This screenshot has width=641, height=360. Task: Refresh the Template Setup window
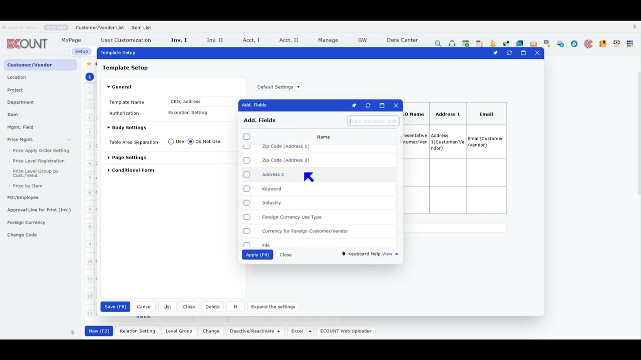point(509,52)
